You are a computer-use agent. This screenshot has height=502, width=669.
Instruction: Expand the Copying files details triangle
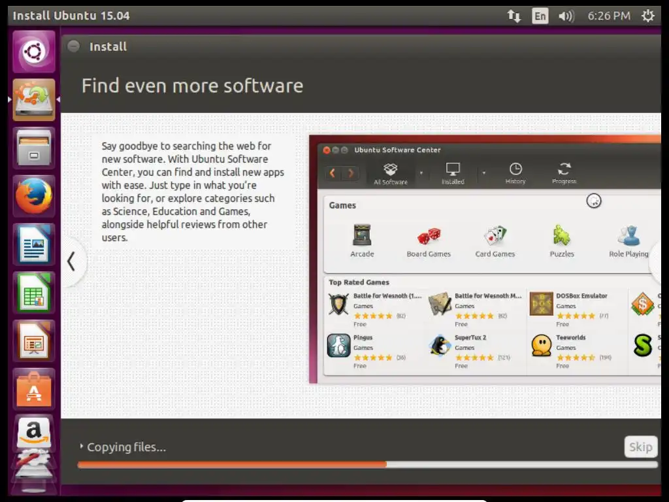(x=81, y=446)
